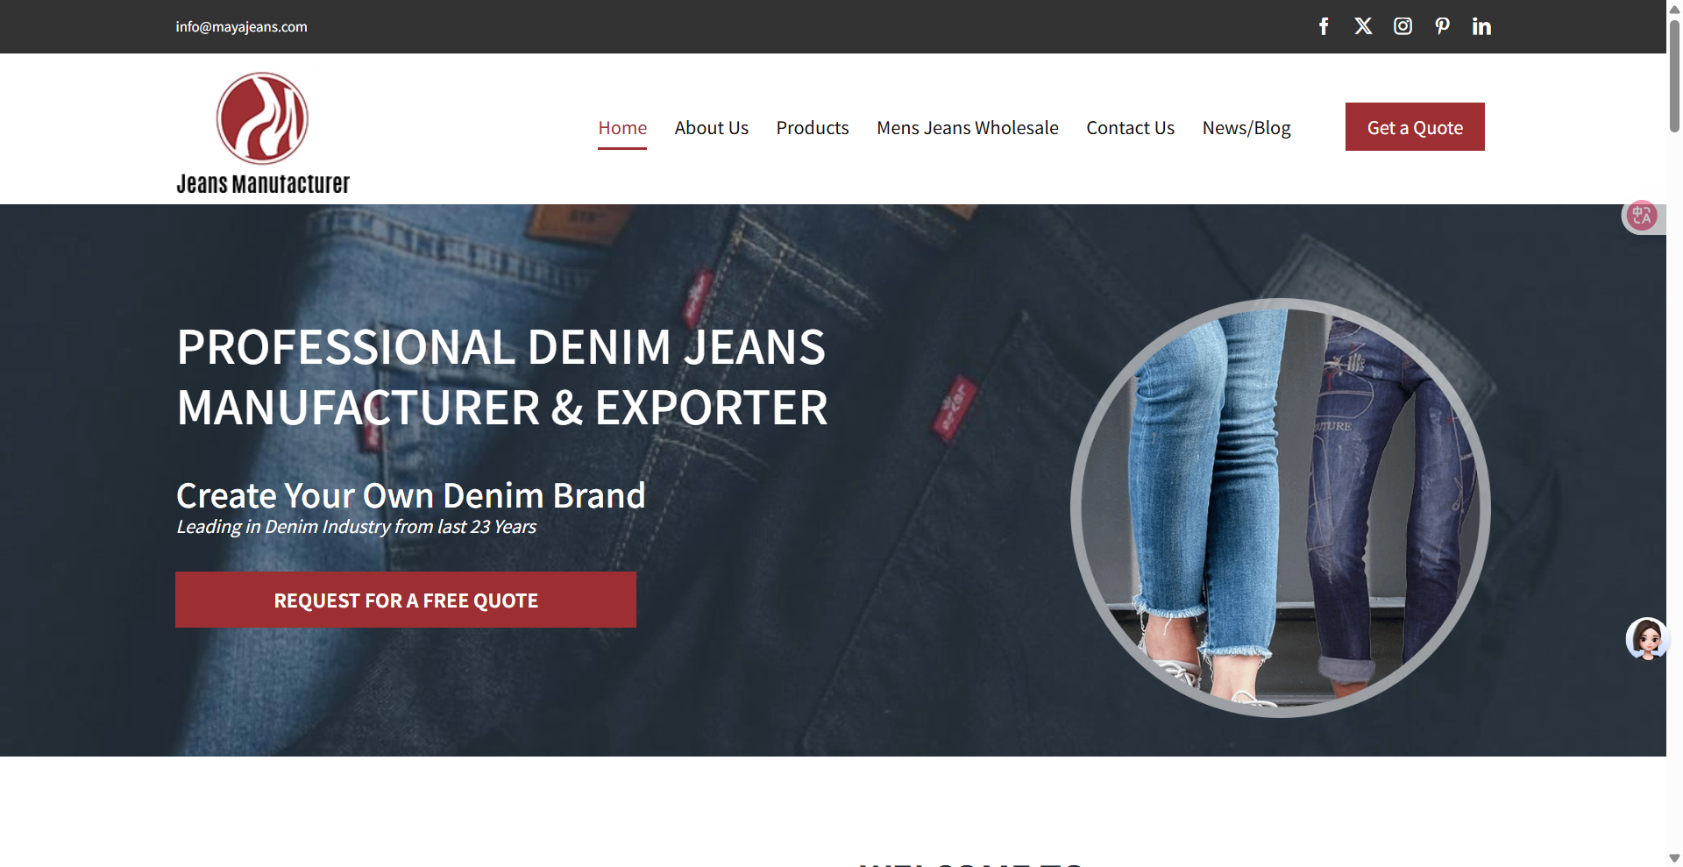Click the Maya Jeans Manufacturer logo
Screen dimensions: 1683x867
[263, 133]
